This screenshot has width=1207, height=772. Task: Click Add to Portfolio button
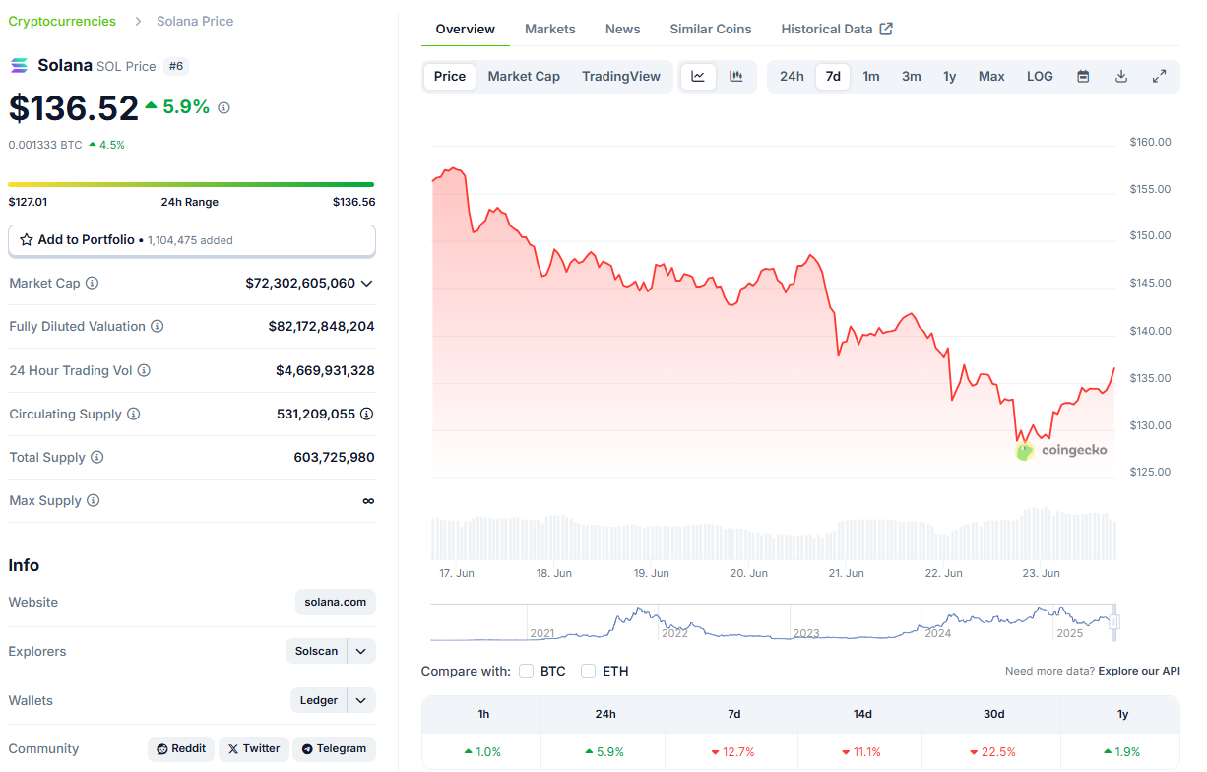click(x=192, y=240)
